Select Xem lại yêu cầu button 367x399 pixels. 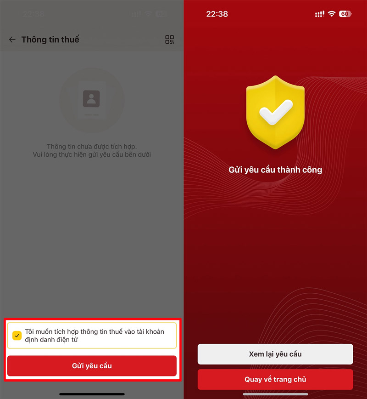click(x=275, y=354)
